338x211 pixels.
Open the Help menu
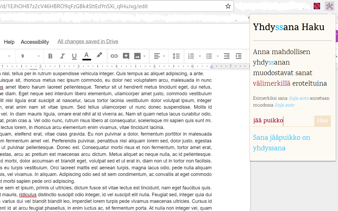(9, 42)
